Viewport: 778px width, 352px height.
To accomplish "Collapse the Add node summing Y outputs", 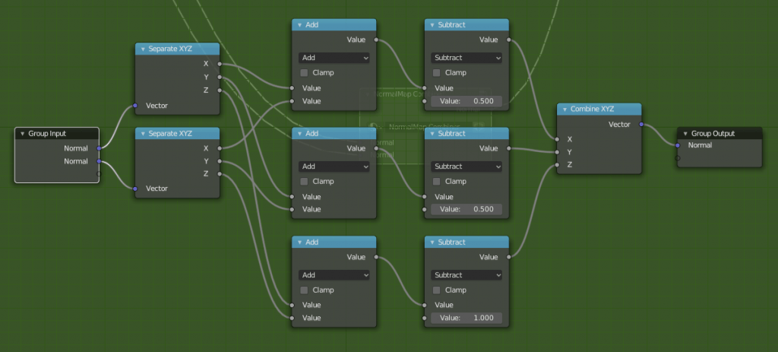I will [299, 134].
